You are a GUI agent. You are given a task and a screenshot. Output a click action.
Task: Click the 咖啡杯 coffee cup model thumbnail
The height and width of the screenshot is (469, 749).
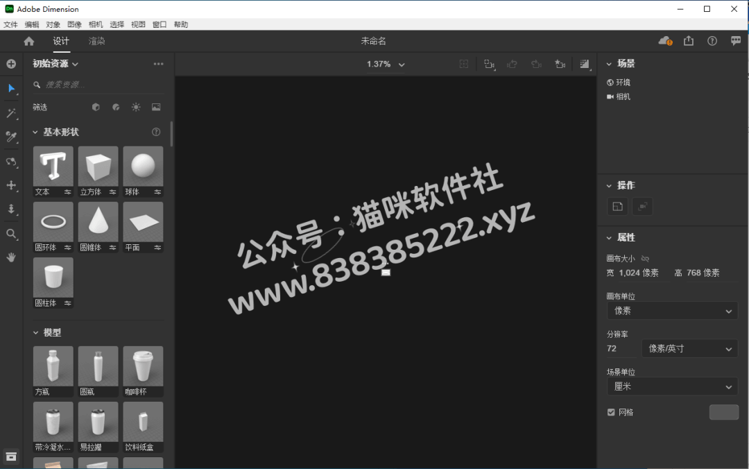pos(143,366)
